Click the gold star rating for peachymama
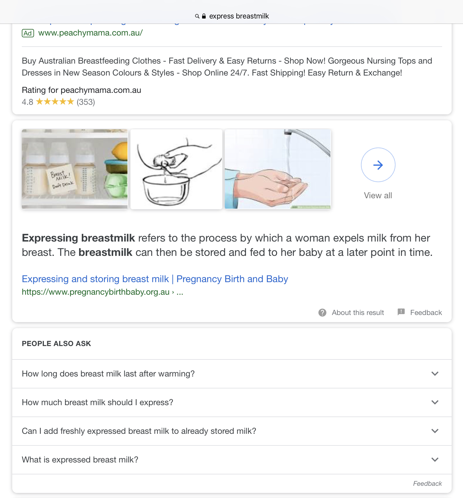463x498 pixels. click(x=55, y=102)
